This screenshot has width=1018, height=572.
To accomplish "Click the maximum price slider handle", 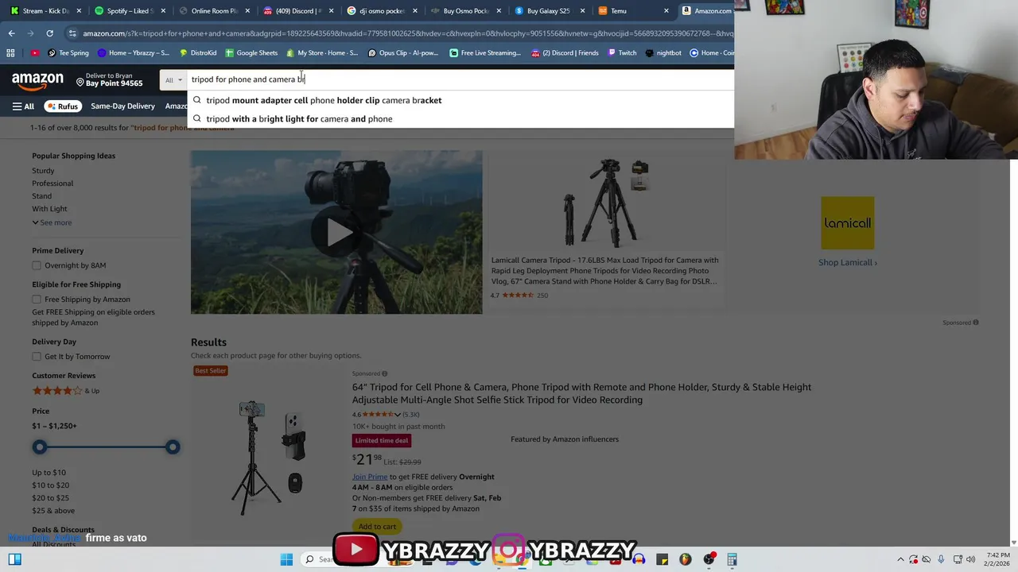I will tap(173, 447).
